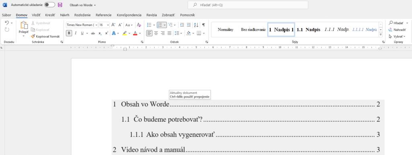
Task: Click the numbered list icon
Action: pos(160,25)
